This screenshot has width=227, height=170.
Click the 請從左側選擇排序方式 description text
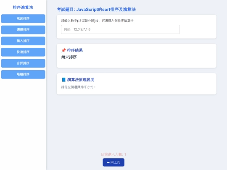tap(78, 87)
